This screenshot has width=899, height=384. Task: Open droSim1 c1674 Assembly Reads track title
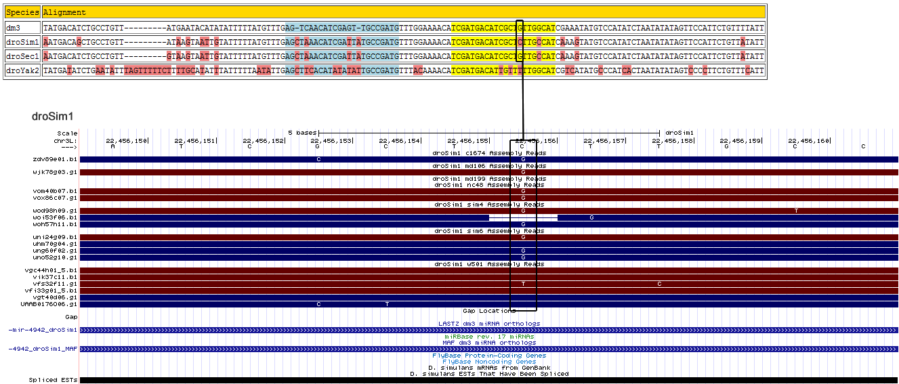click(x=489, y=153)
